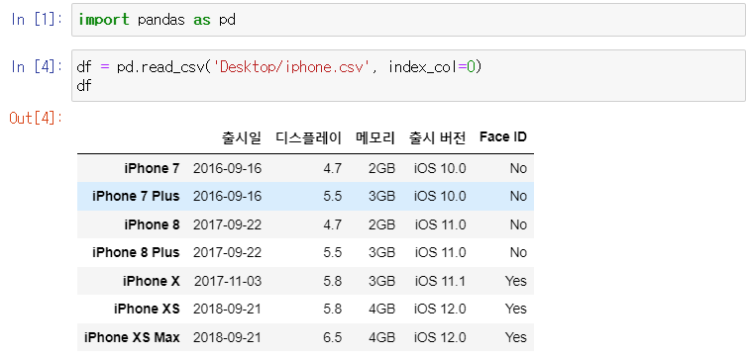Viewport: 747px width, 356px height.
Task: Click the iPhone XS release date 2018-09-21
Action: [x=227, y=309]
